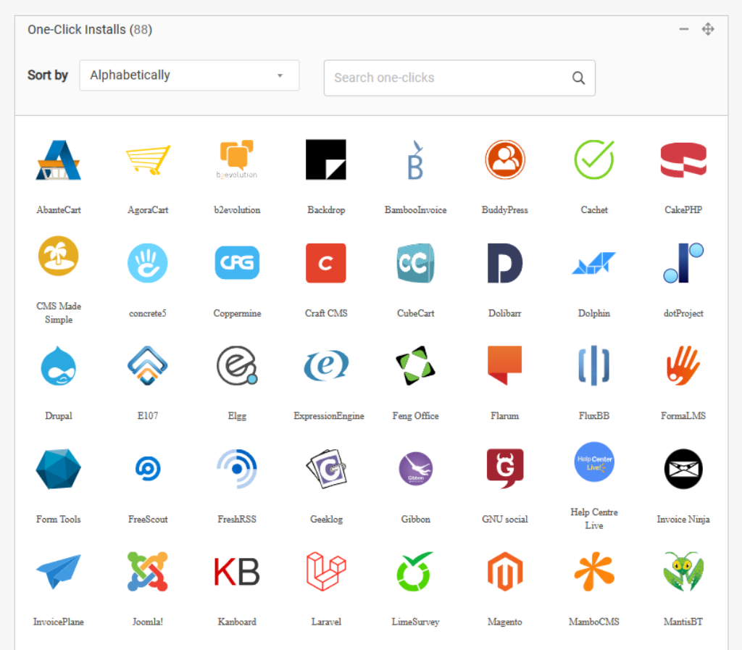Click the Gibbon purple icon
Image resolution: width=742 pixels, height=650 pixels.
pos(415,469)
